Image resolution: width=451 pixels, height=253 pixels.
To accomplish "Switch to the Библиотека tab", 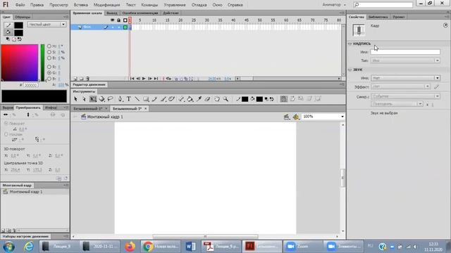I will tap(378, 17).
